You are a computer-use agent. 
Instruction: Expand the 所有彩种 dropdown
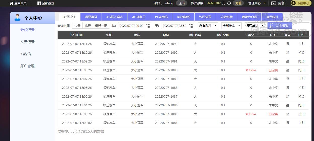(x=208, y=26)
